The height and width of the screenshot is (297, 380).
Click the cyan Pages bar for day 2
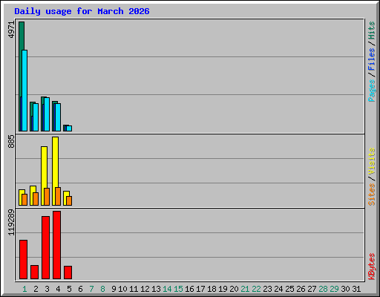[x=36, y=117]
